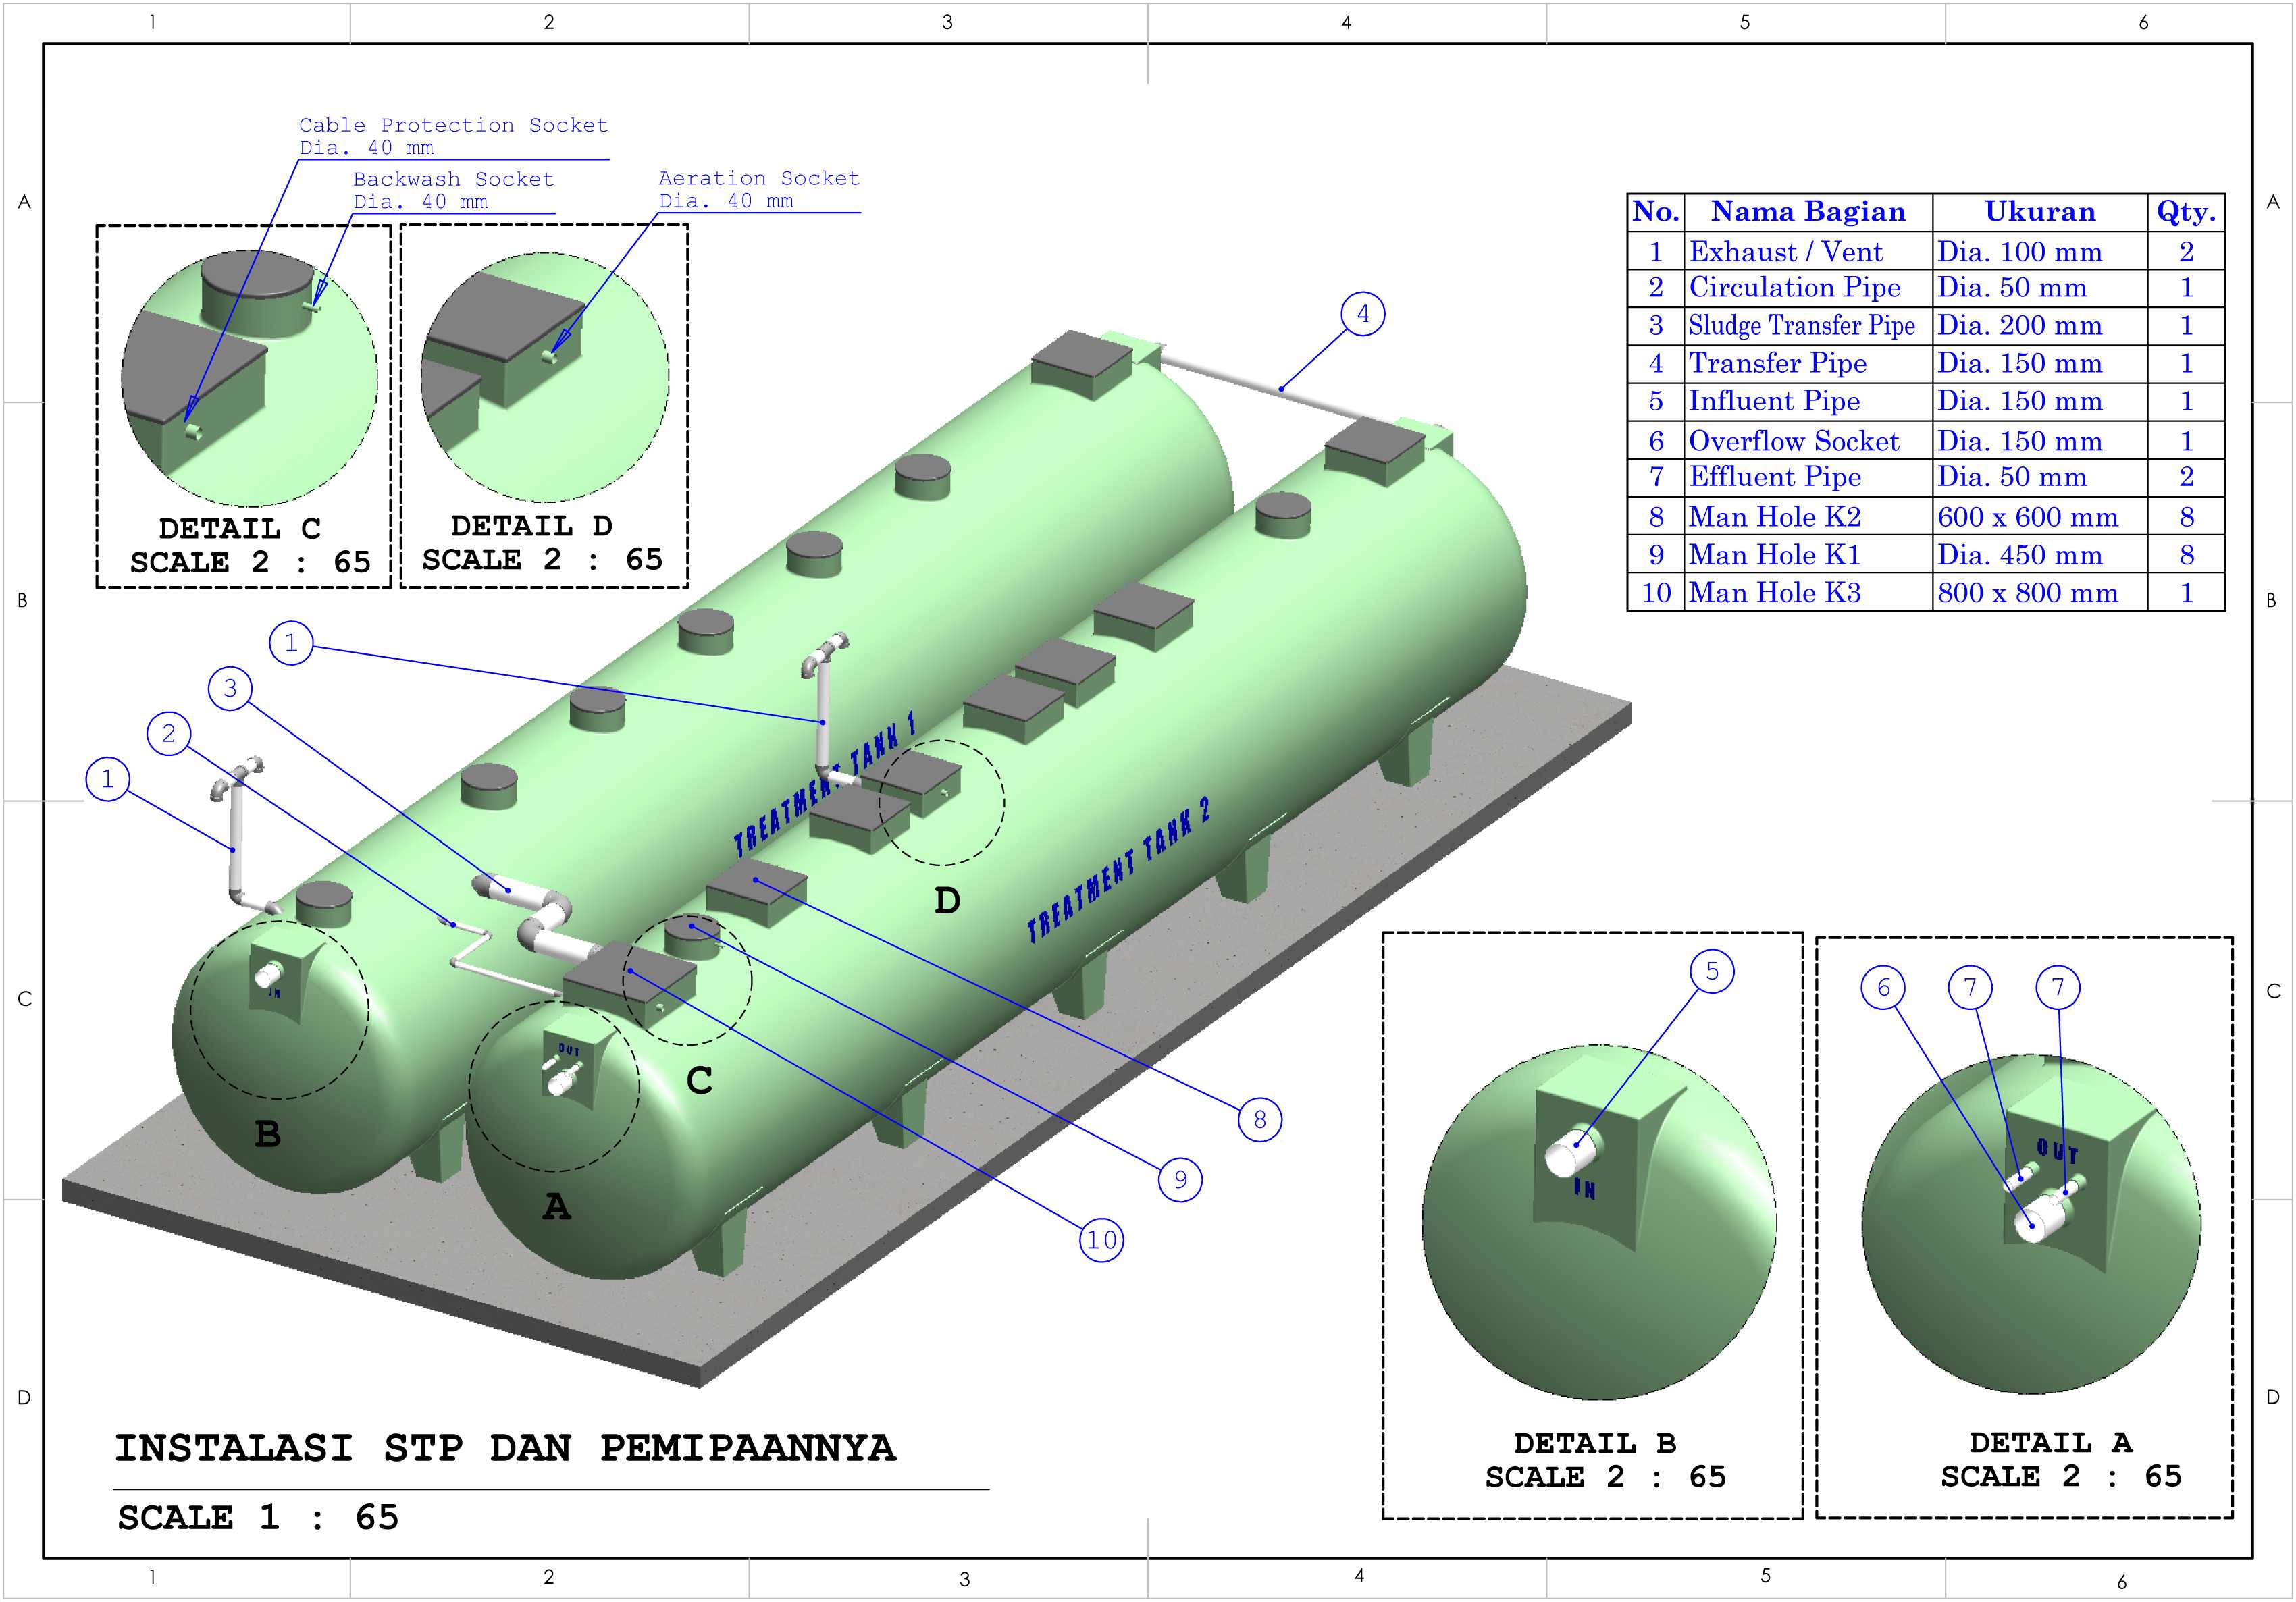
Task: Select the "DETAIL B" view title
Action: tap(1595, 1443)
